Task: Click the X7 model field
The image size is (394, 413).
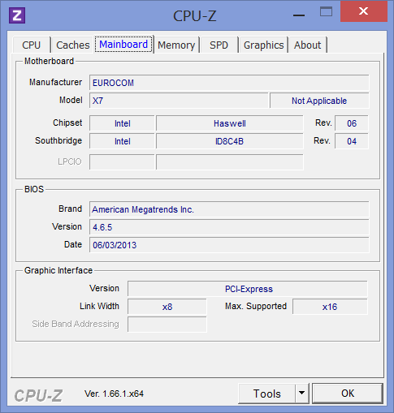Action: [179, 101]
